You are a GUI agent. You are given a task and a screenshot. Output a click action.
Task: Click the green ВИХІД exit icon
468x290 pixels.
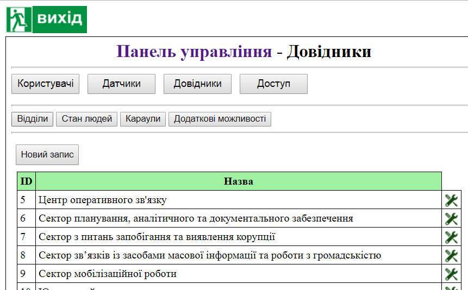point(46,20)
